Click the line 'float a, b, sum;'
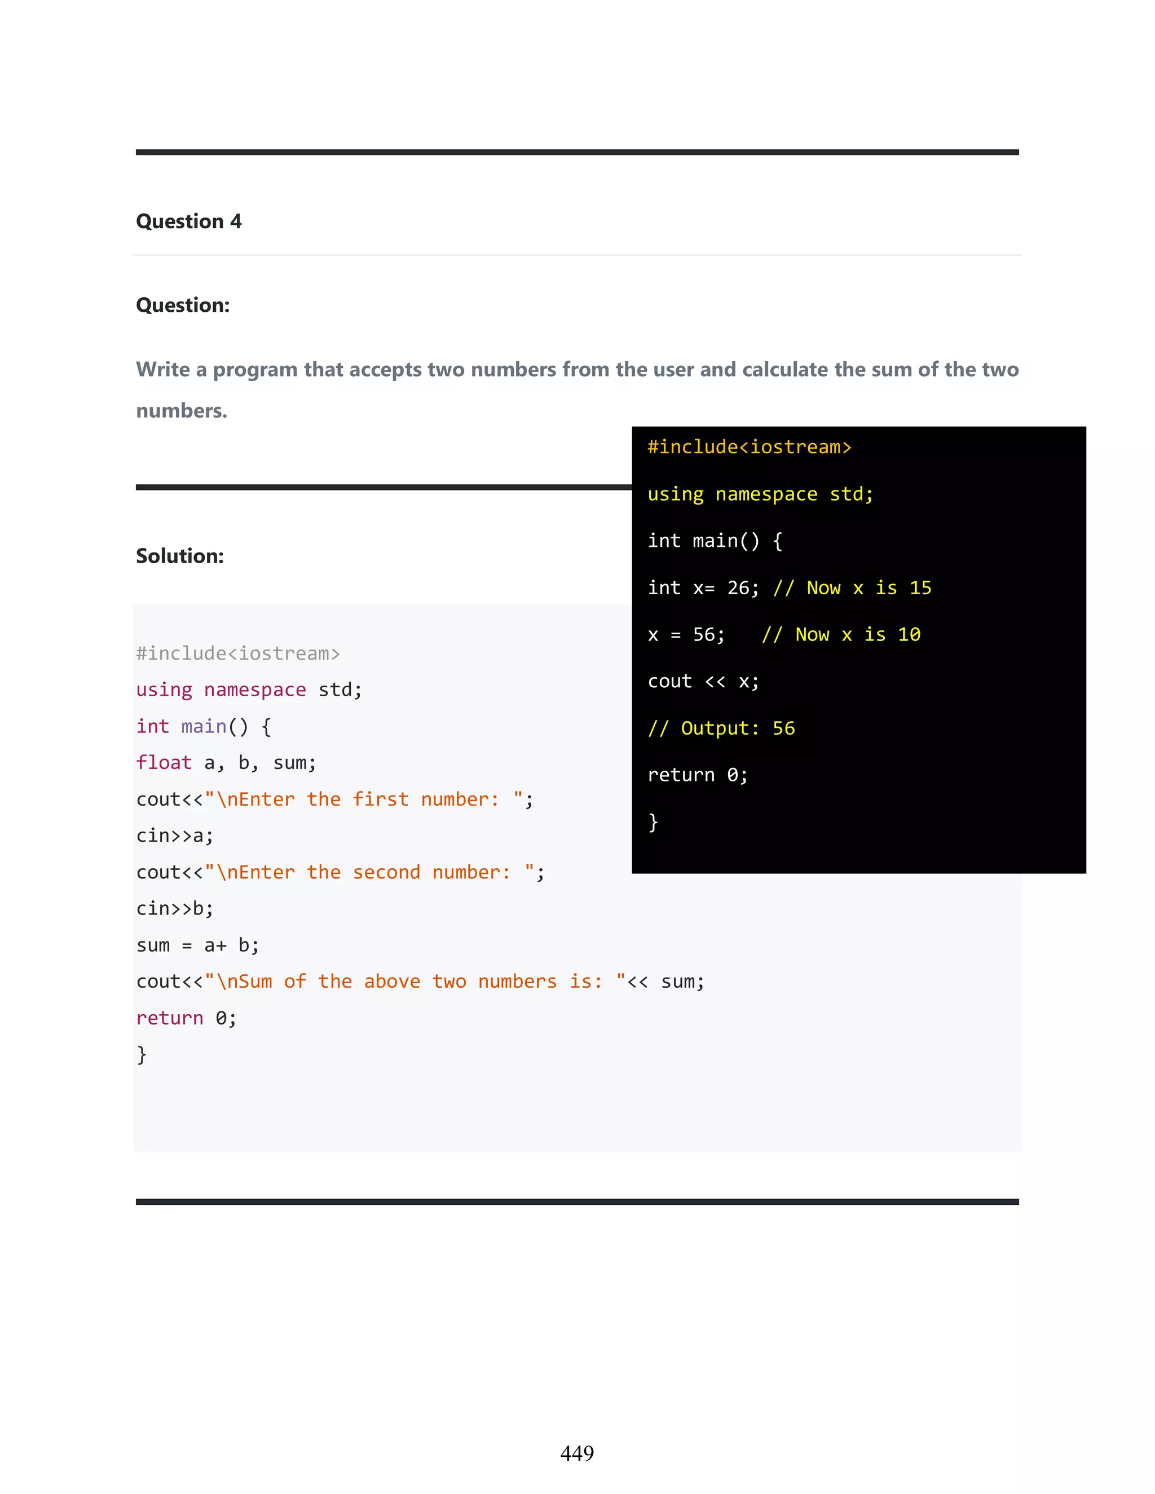This screenshot has width=1155, height=1494. point(227,763)
